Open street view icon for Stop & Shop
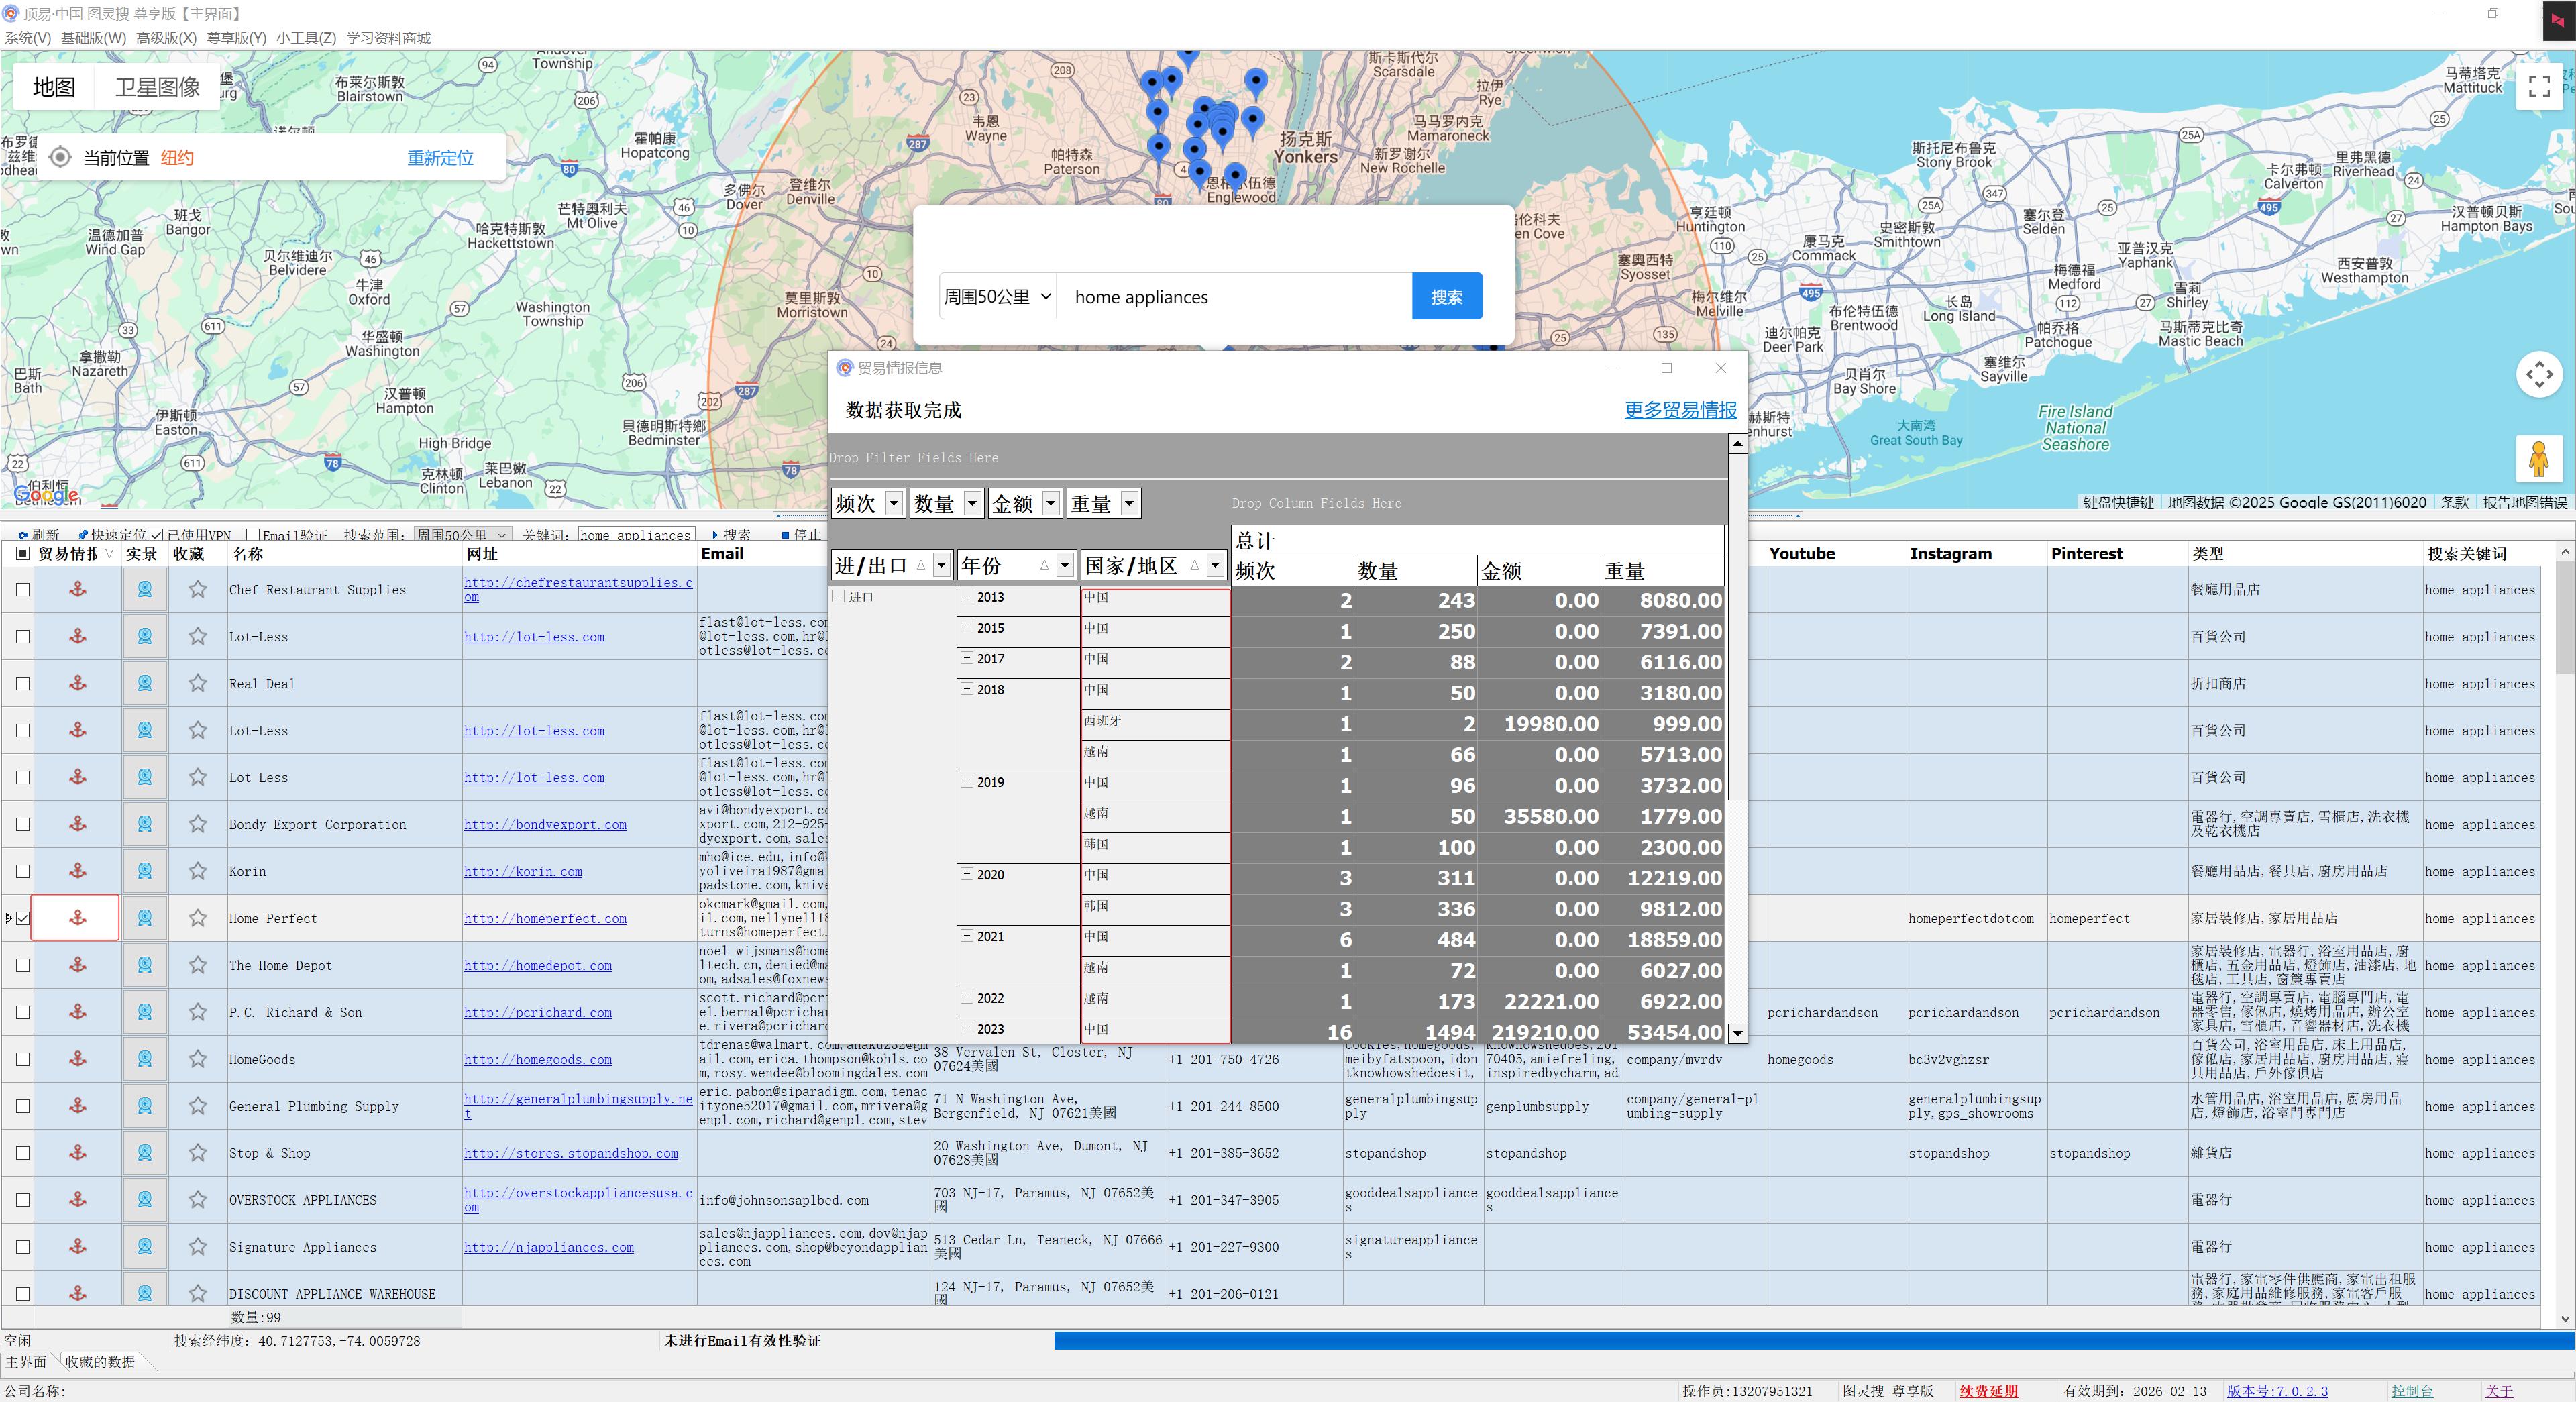The height and width of the screenshot is (1402, 2576). (x=145, y=1153)
